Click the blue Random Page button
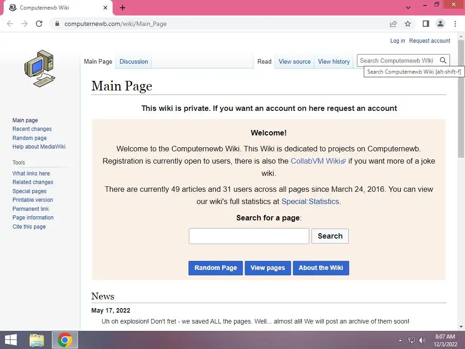Viewport: 465px width, 349px height. point(216,268)
